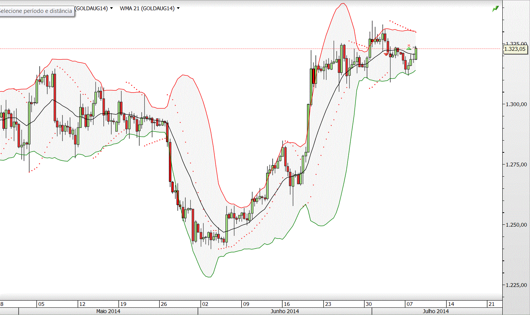
Task: Click the WMA 21 (GOLDAUG14) indicator label
Action: 147,8
